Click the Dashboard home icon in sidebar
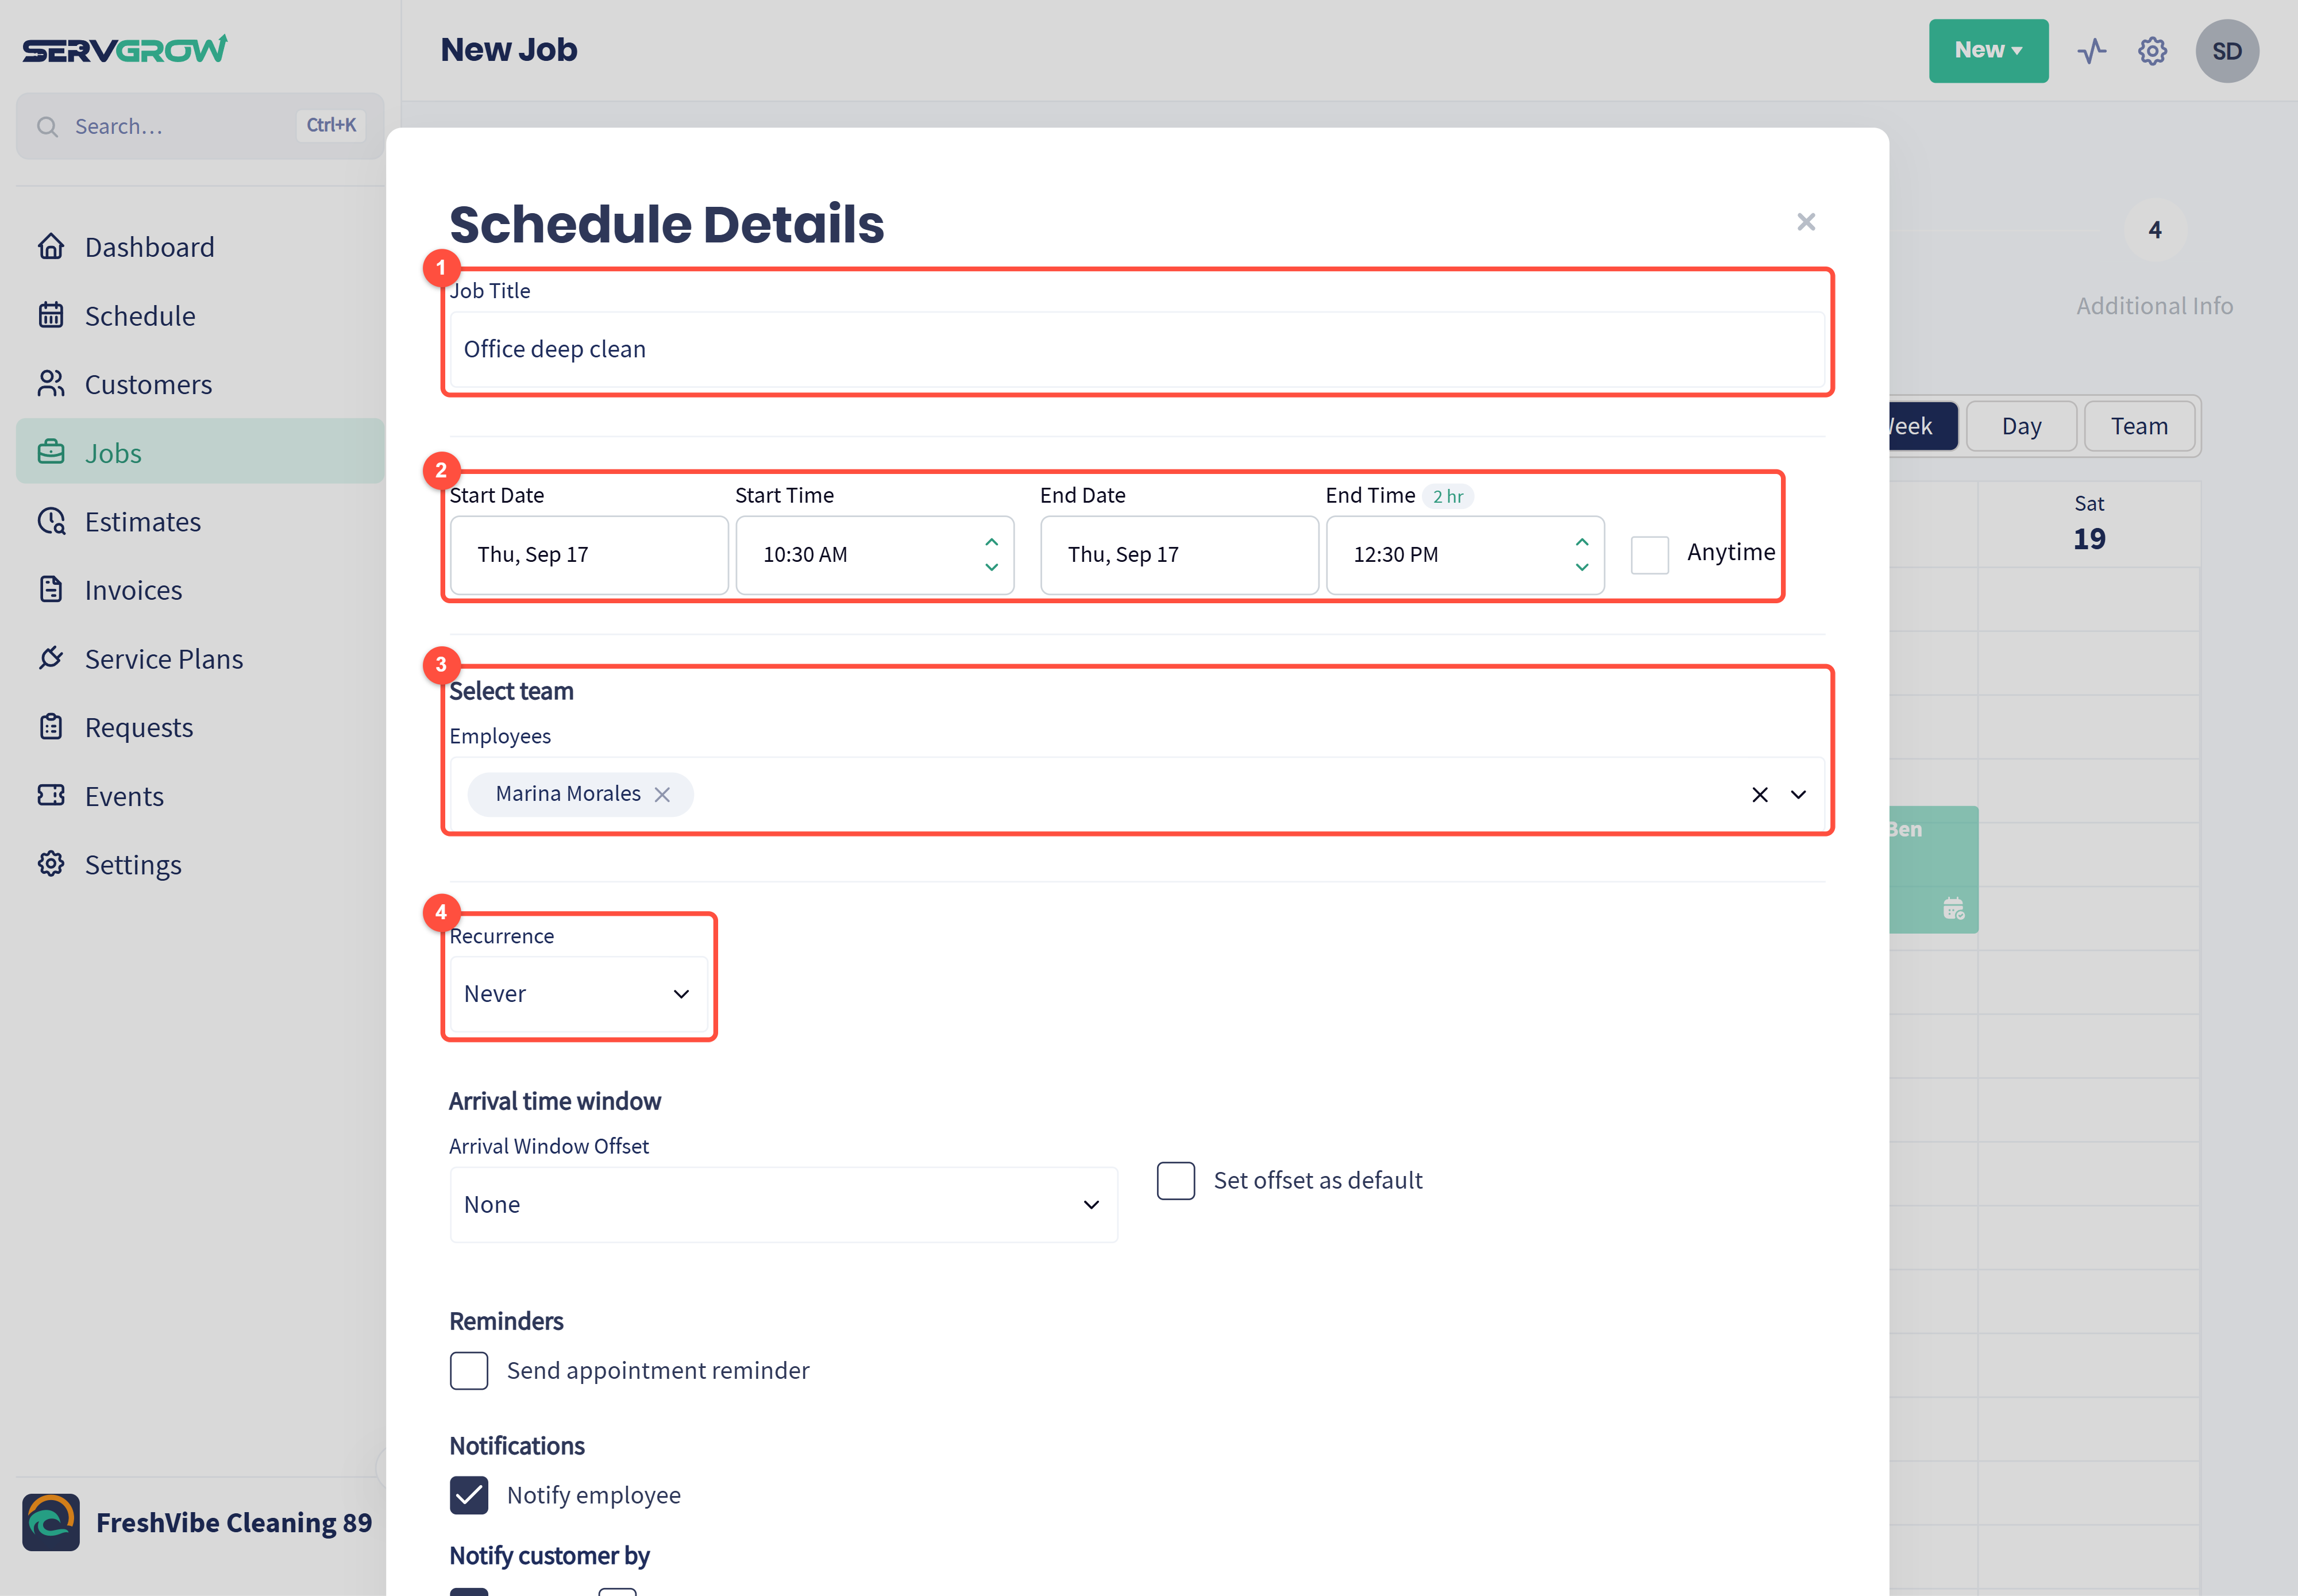This screenshot has height=1596, width=2298. coord(51,246)
